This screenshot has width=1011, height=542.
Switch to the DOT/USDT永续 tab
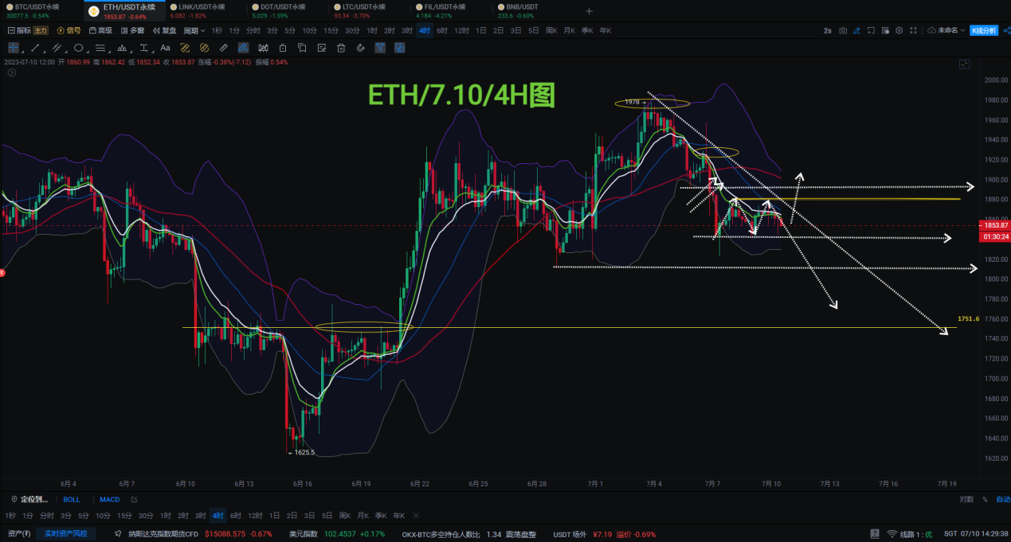(287, 11)
